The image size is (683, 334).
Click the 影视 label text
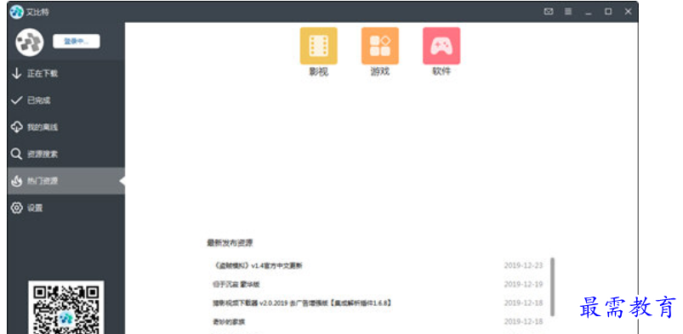tap(318, 72)
